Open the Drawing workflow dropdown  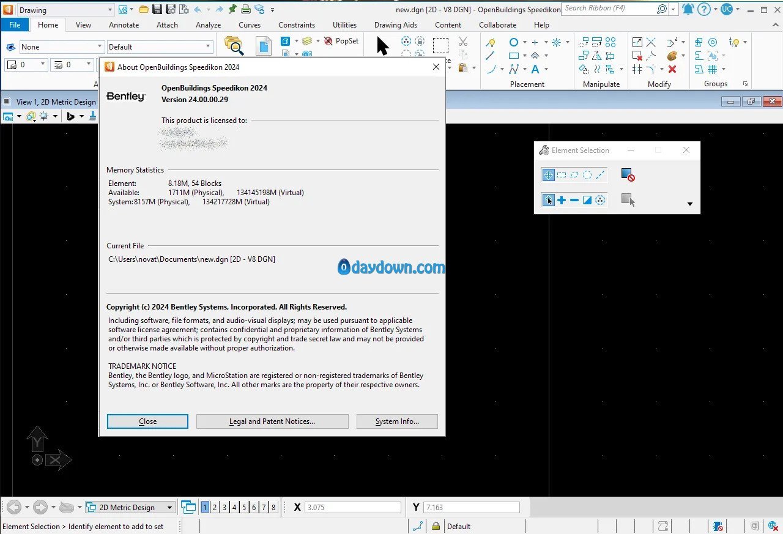(109, 10)
